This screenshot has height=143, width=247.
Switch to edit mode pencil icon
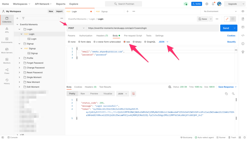pyautogui.click(x=227, y=19)
